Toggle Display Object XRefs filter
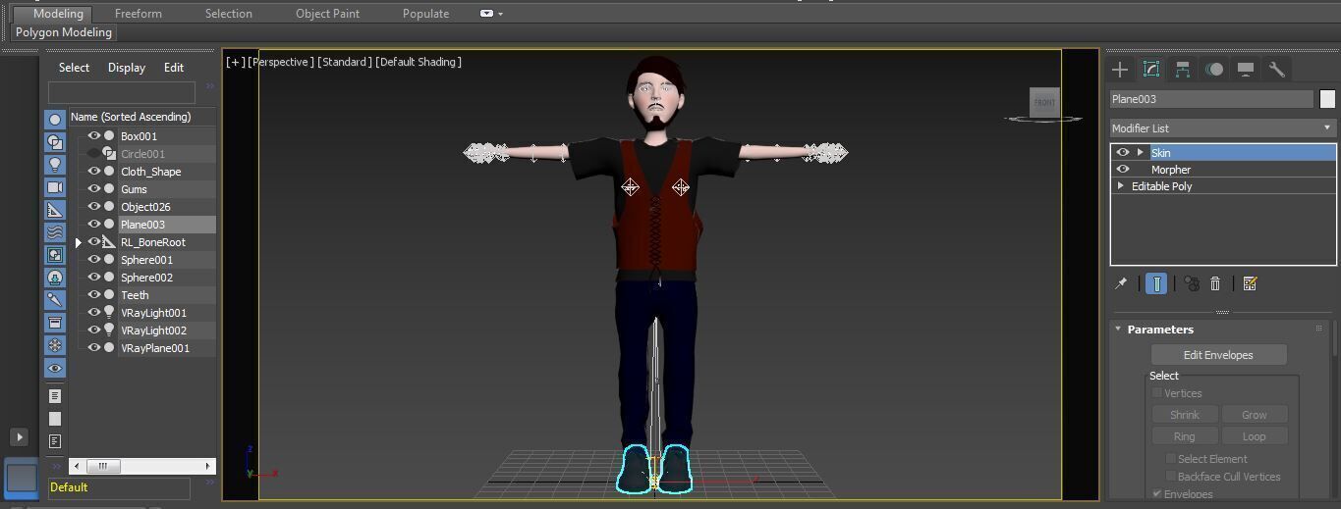The image size is (1341, 509). tap(55, 277)
